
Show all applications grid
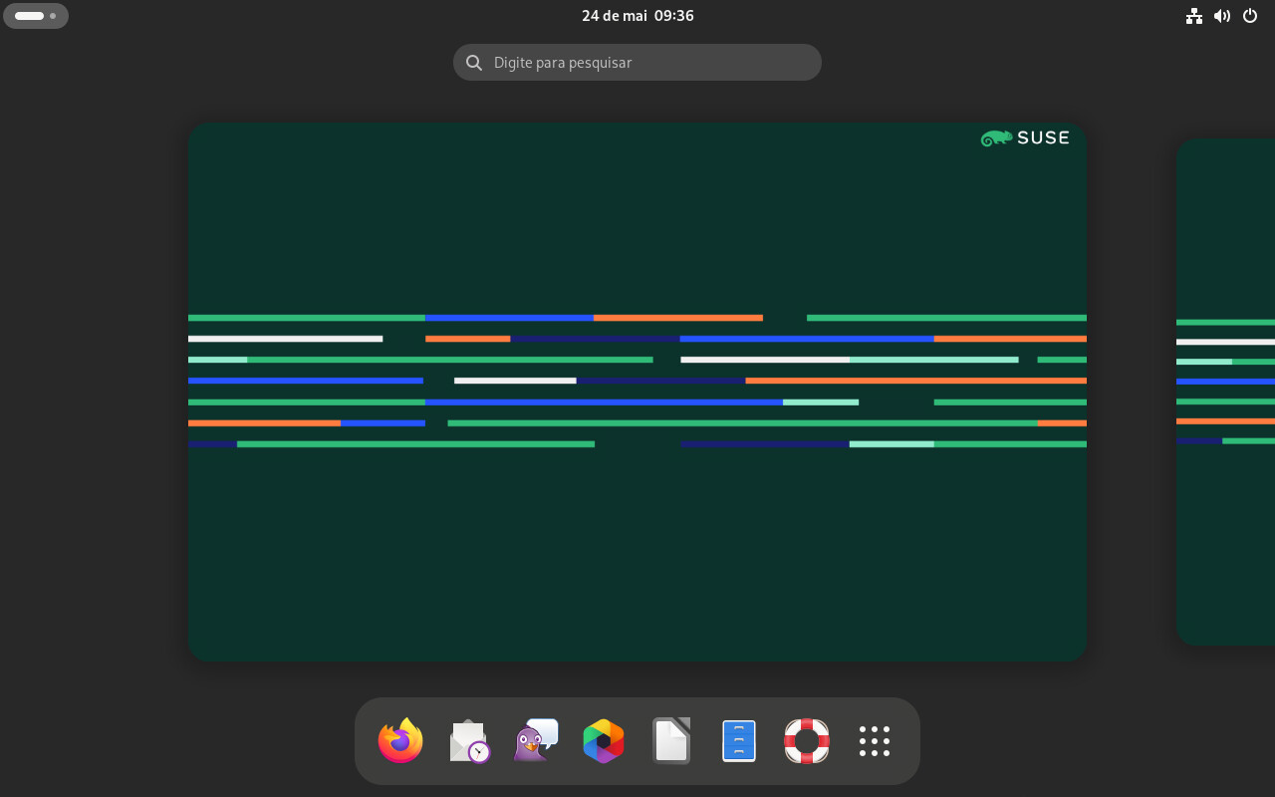tap(875, 741)
